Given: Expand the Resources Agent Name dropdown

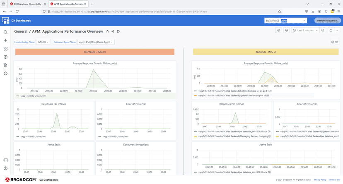Looking at the screenshot, I should coord(96,42).
